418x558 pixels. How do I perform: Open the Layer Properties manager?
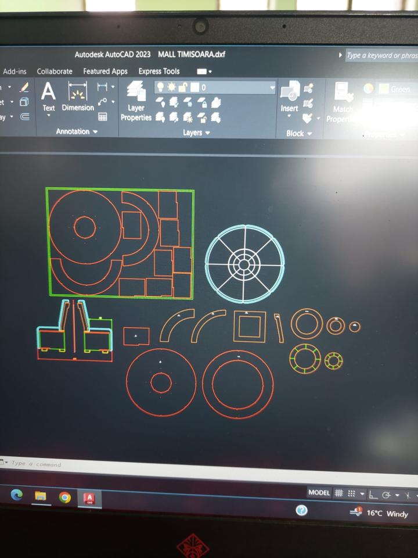point(136,101)
